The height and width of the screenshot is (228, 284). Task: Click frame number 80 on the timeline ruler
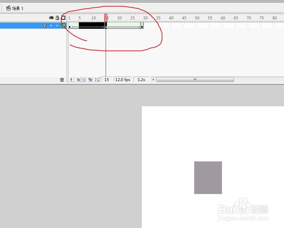(275, 18)
